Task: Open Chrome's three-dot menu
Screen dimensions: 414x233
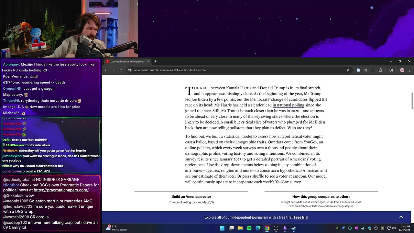Action: [x=409, y=70]
